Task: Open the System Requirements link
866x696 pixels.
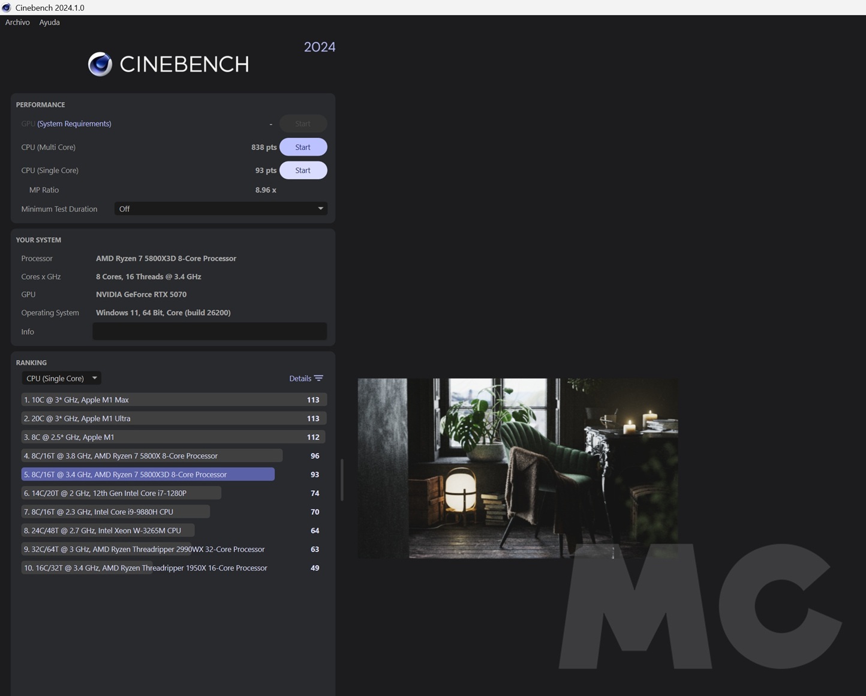Action: pyautogui.click(x=74, y=124)
